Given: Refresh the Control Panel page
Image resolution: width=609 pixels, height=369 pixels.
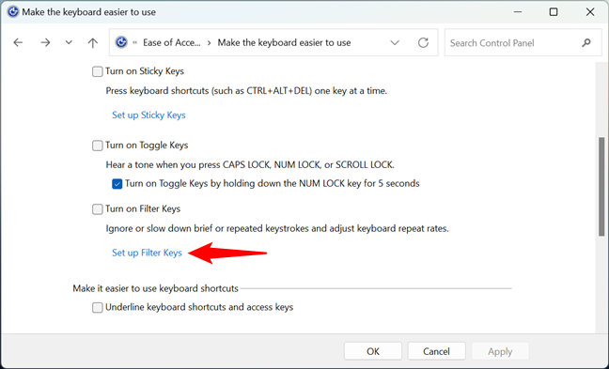Looking at the screenshot, I should pyautogui.click(x=423, y=42).
